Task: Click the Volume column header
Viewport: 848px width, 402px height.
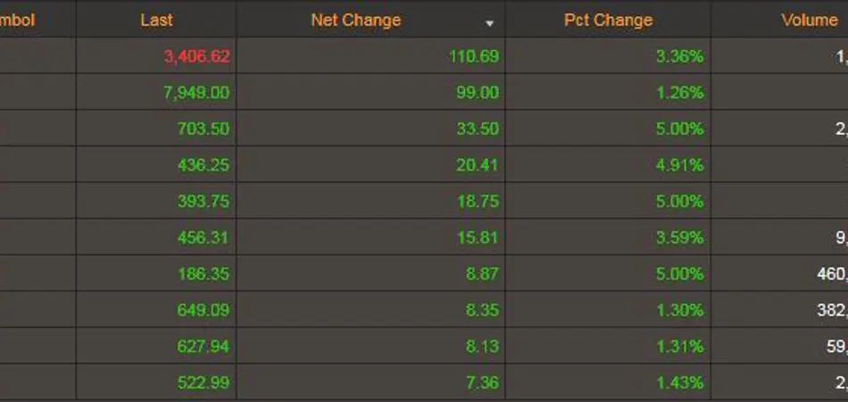Action: click(x=809, y=20)
